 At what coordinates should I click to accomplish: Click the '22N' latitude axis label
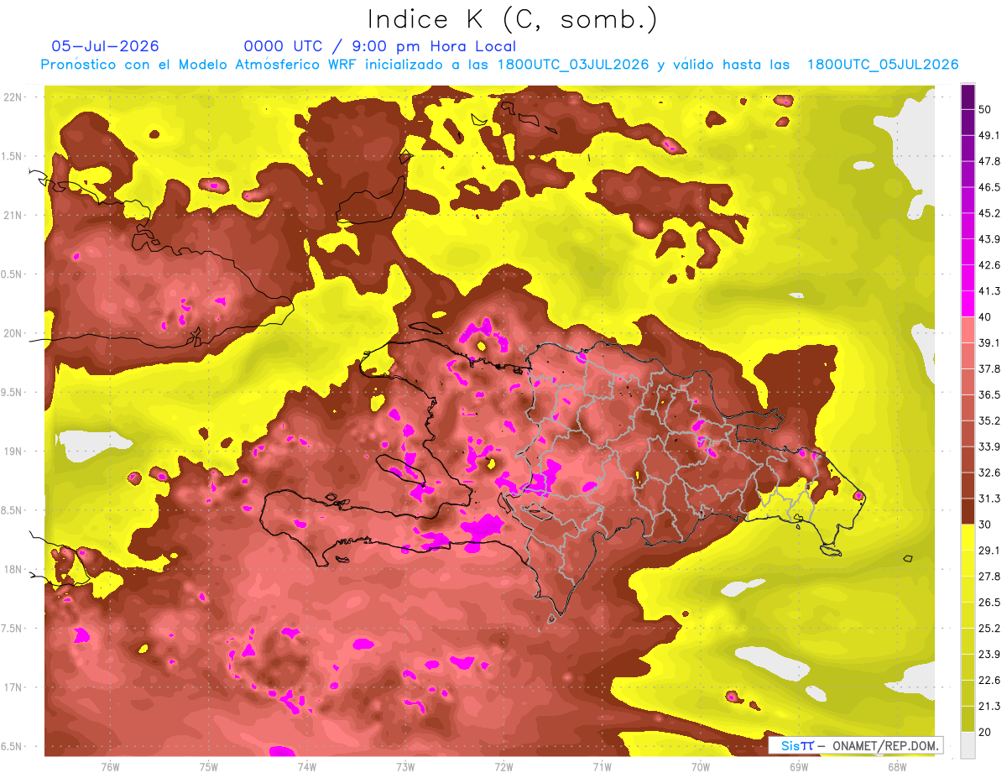point(13,97)
